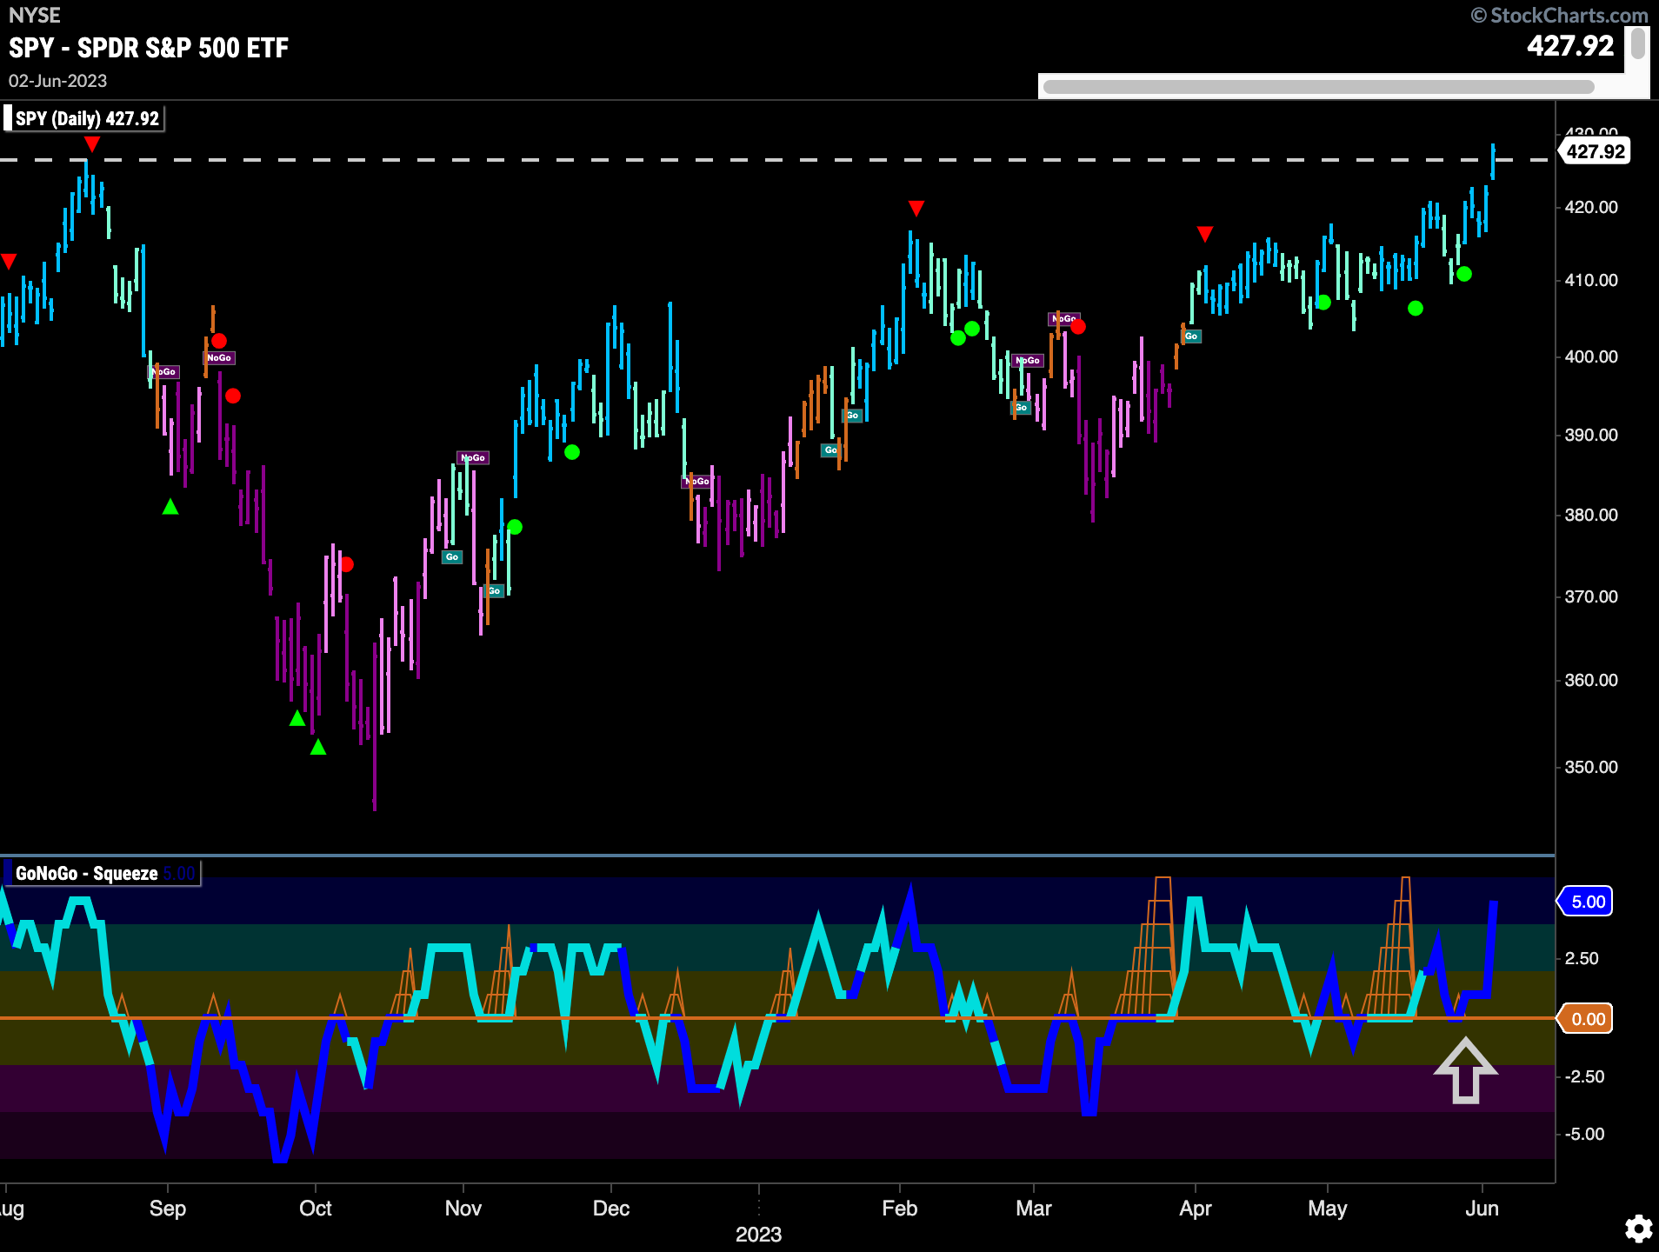Click the 390.00 price axis label
Image resolution: width=1659 pixels, height=1252 pixels.
pyautogui.click(x=1590, y=435)
